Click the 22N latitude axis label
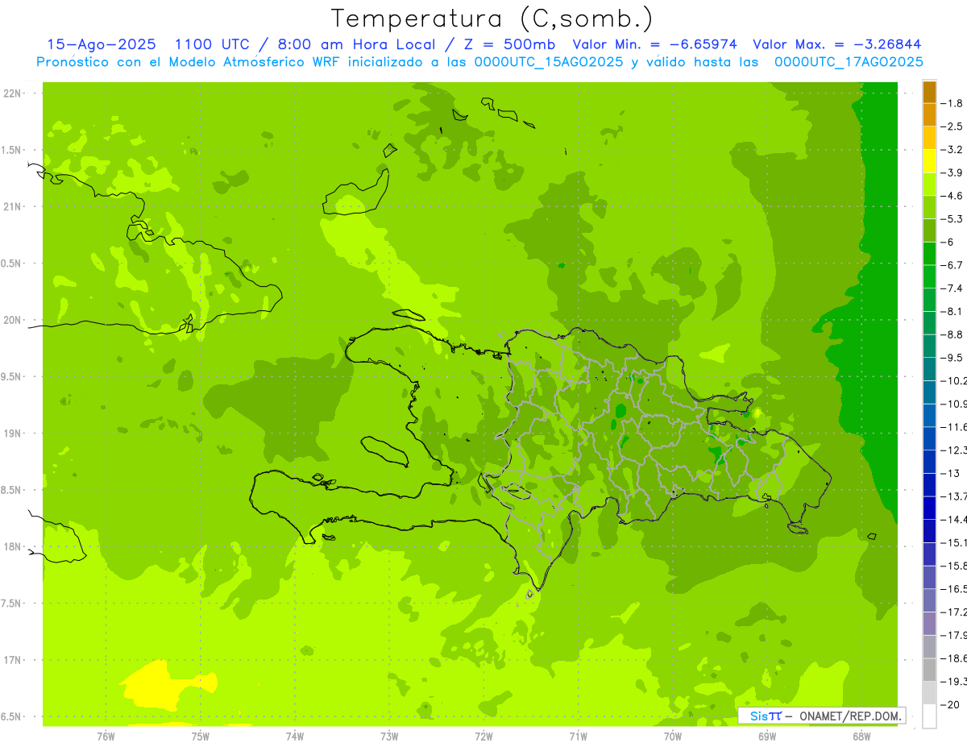The height and width of the screenshot is (747, 967). tap(12, 93)
